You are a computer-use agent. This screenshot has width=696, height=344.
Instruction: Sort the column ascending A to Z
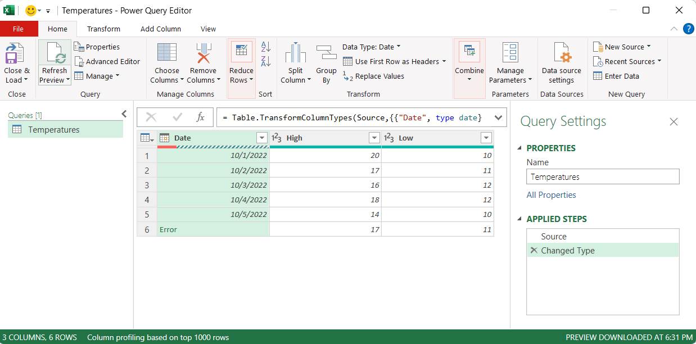[x=266, y=47]
